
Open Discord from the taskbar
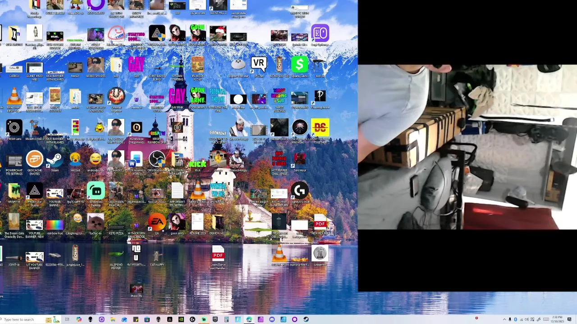pyautogui.click(x=272, y=319)
